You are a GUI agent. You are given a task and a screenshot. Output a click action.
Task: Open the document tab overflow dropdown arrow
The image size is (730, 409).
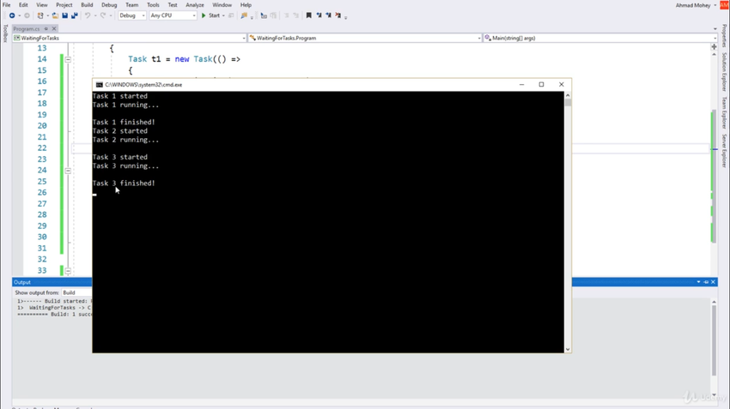715,29
